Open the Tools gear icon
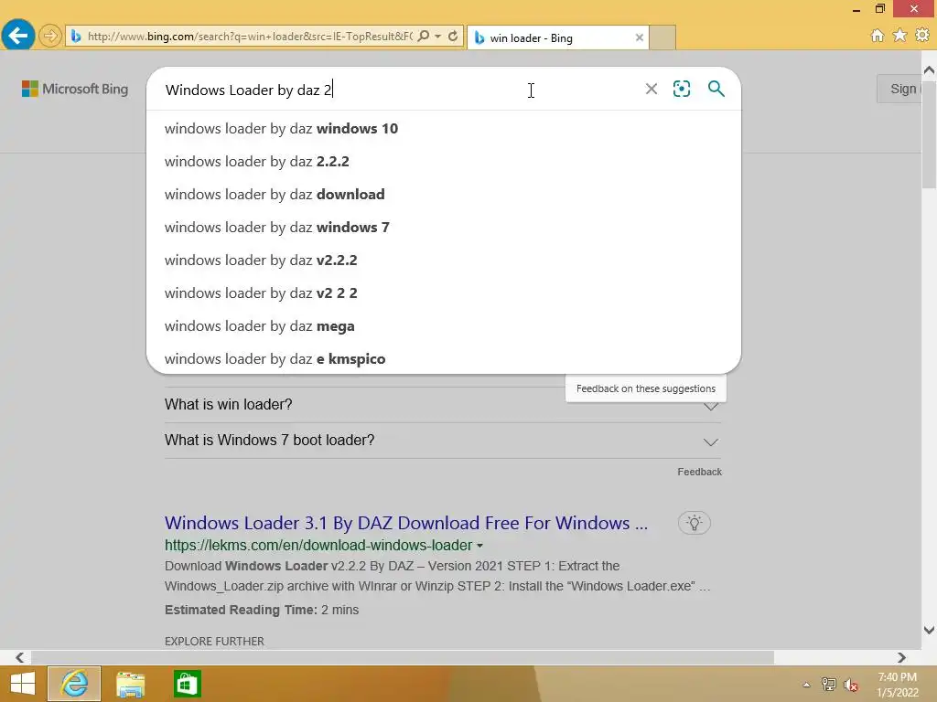 pyautogui.click(x=922, y=36)
